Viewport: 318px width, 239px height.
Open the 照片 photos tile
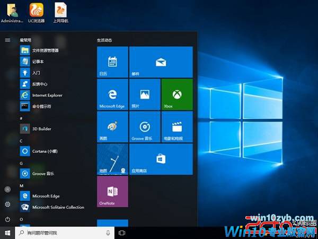(x=144, y=94)
